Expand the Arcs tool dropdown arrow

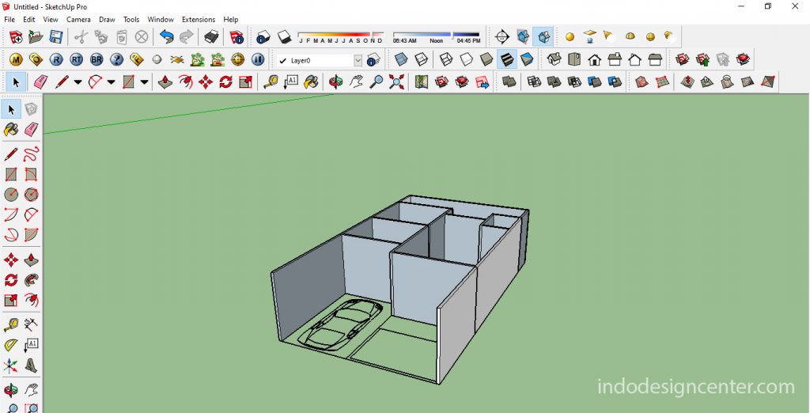pos(111,81)
